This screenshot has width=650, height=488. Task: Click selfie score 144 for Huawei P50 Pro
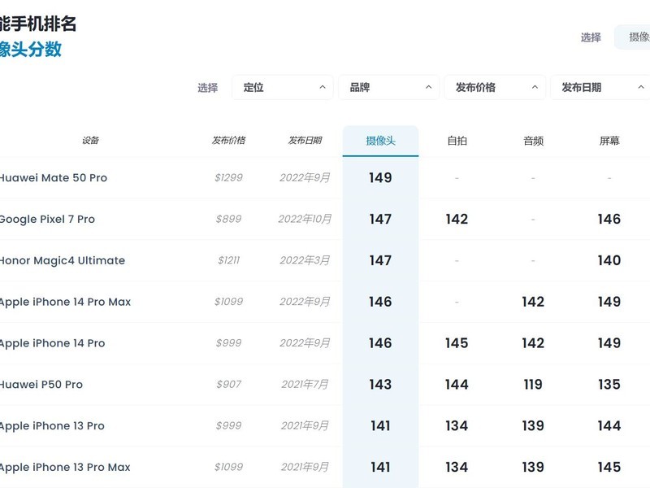[457, 385]
